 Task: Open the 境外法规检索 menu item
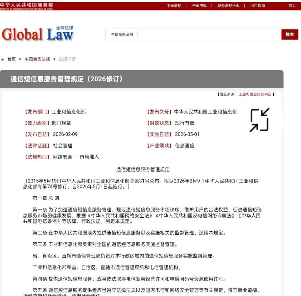point(229,6)
